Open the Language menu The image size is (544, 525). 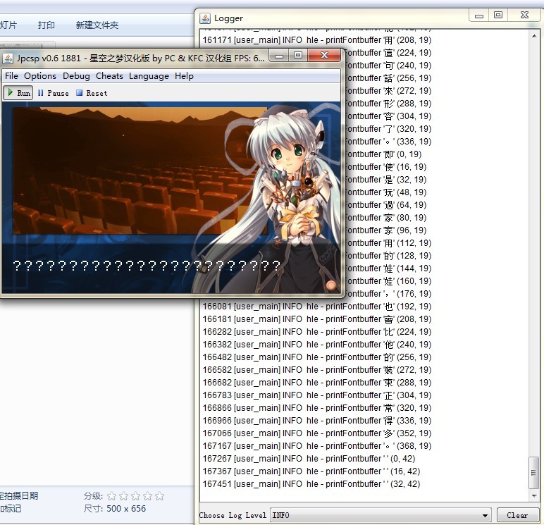(x=149, y=76)
